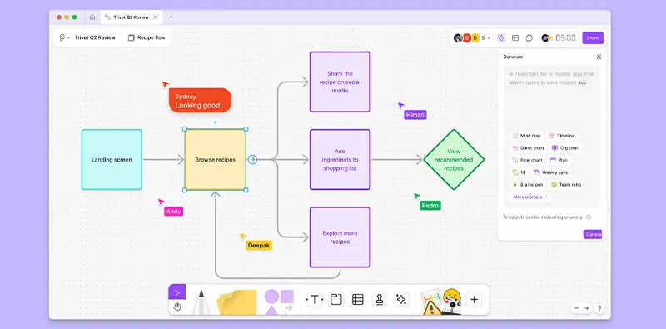666x329 pixels.
Task: Select the Explore more recipes box
Action: pyautogui.click(x=340, y=237)
